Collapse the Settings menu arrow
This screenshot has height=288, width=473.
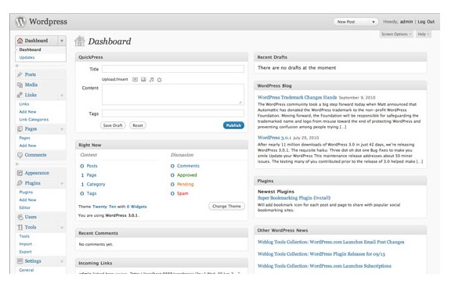pos(62,261)
